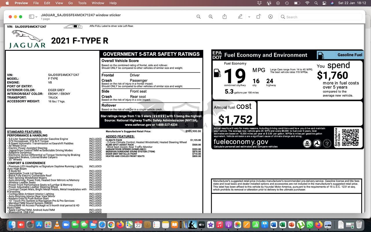
Task: Open the Window menu
Action: pos(98,3)
